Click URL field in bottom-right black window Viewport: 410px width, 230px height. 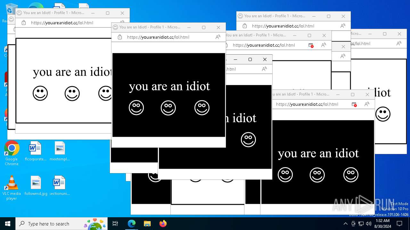pos(307,104)
